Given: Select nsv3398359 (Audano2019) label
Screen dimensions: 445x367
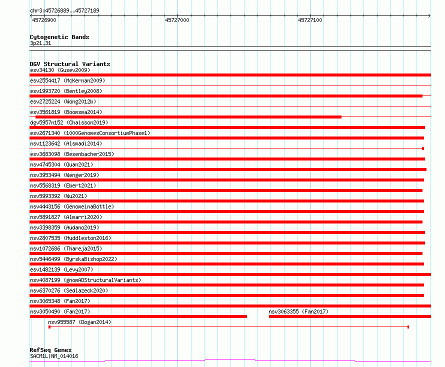Looking at the screenshot, I should coord(64,227).
